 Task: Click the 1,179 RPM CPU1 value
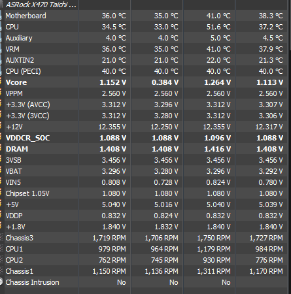click(x=214, y=249)
